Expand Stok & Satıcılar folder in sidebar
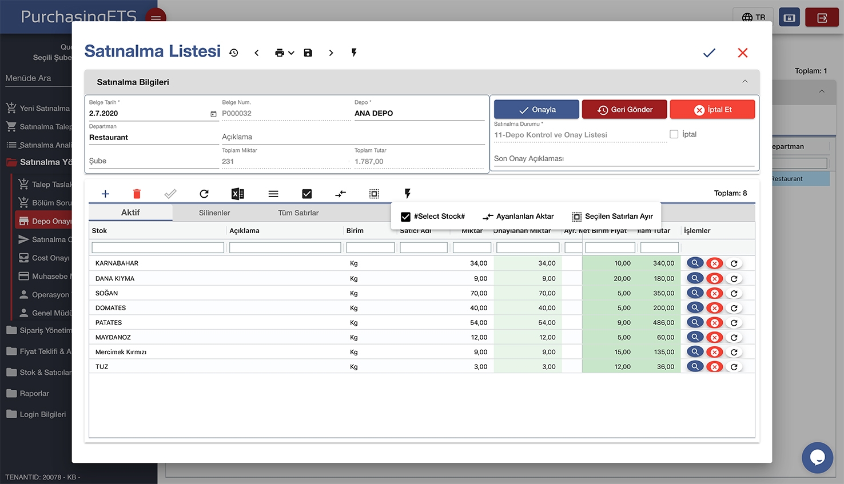This screenshot has height=484, width=844. point(38,373)
